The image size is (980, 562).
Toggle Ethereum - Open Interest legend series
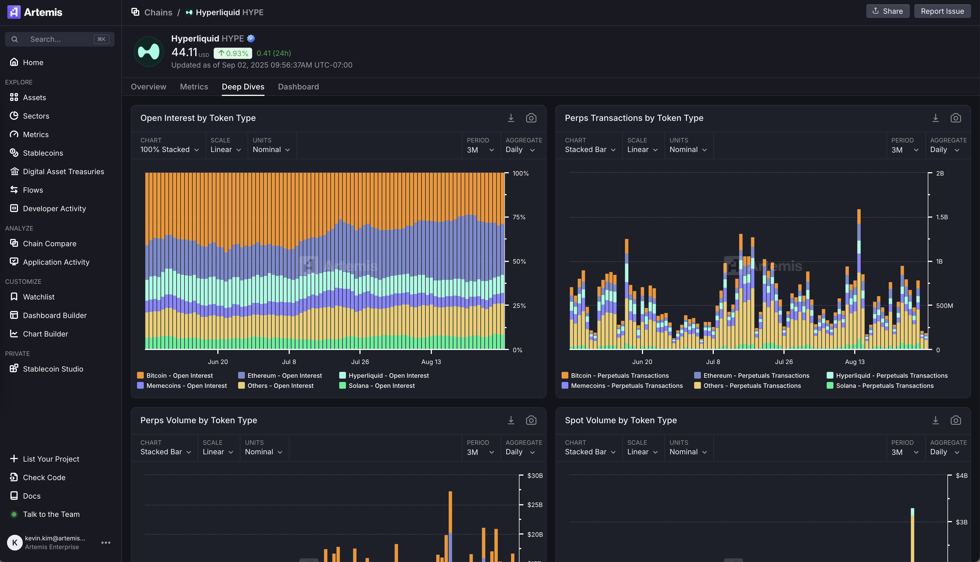point(280,375)
